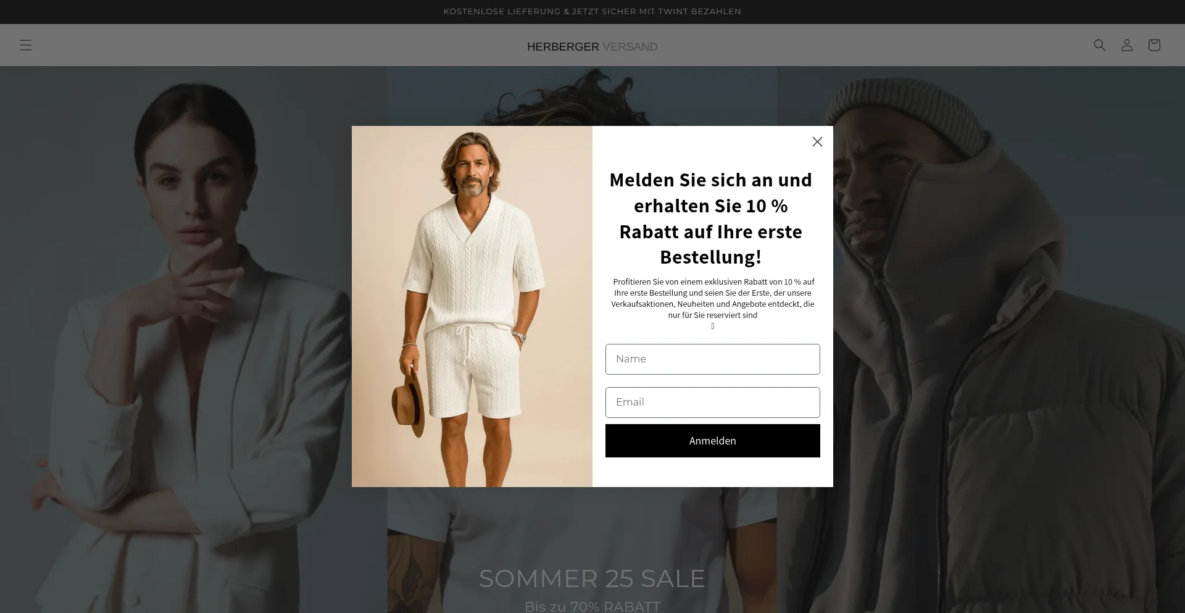
Task: Open the shopping cart icon
Action: (x=1154, y=45)
